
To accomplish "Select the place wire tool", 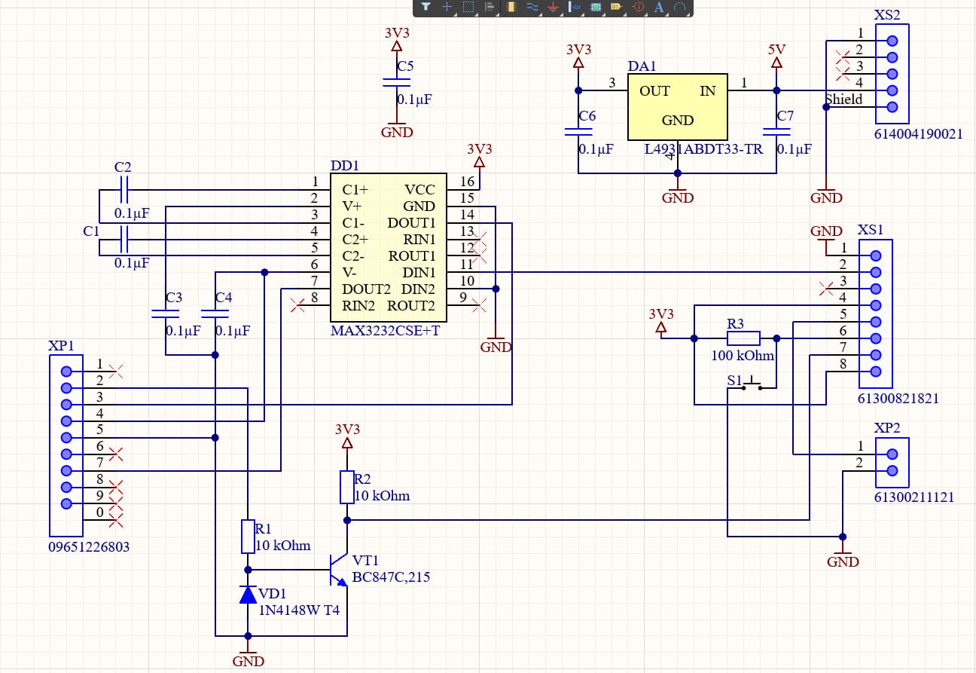I will (x=532, y=8).
